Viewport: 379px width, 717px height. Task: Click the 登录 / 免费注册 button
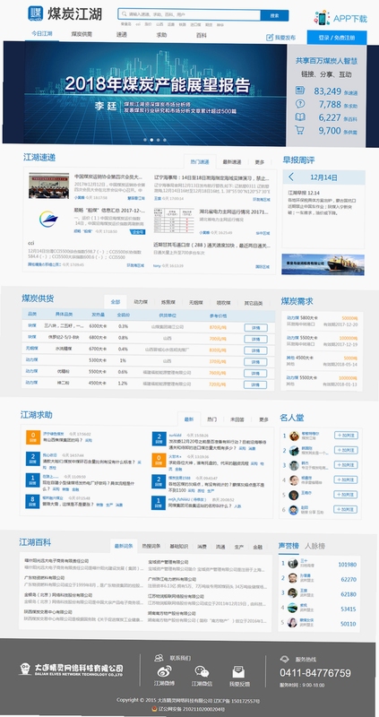(337, 37)
